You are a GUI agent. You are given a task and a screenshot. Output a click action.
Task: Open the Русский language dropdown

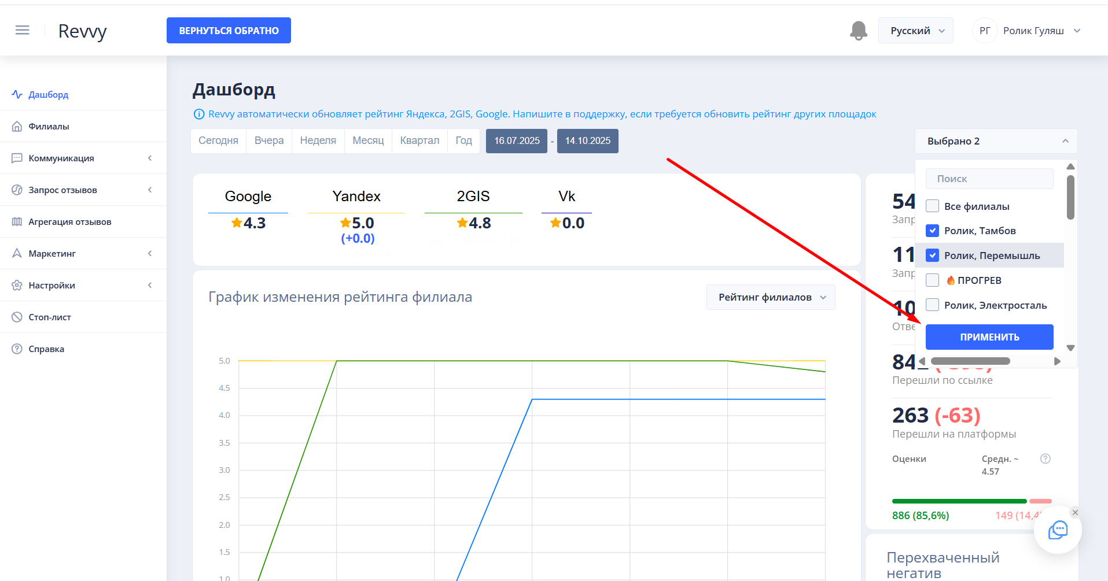(916, 31)
